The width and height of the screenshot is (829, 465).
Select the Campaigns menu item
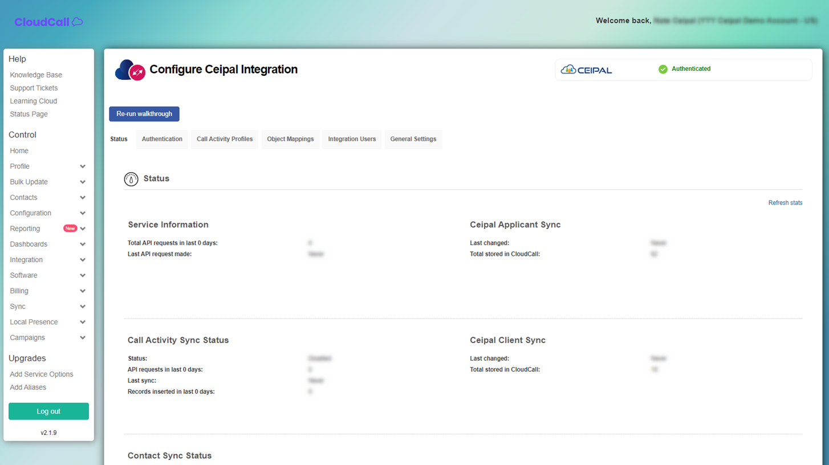click(27, 338)
